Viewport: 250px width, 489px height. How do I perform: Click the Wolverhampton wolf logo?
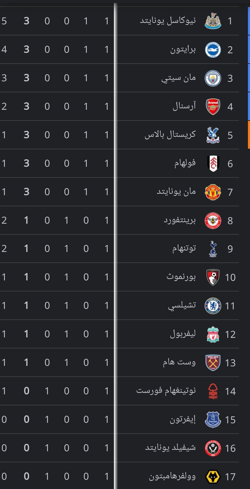(213, 477)
